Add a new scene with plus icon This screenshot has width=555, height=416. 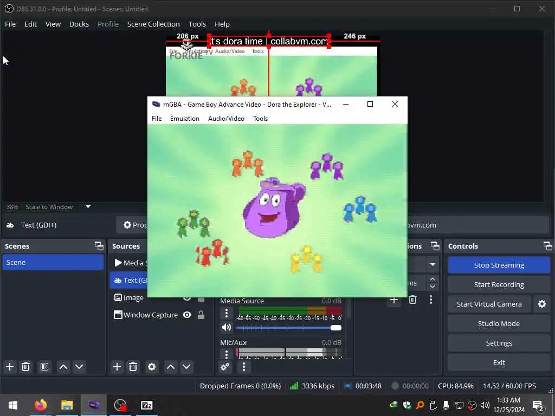click(10, 367)
